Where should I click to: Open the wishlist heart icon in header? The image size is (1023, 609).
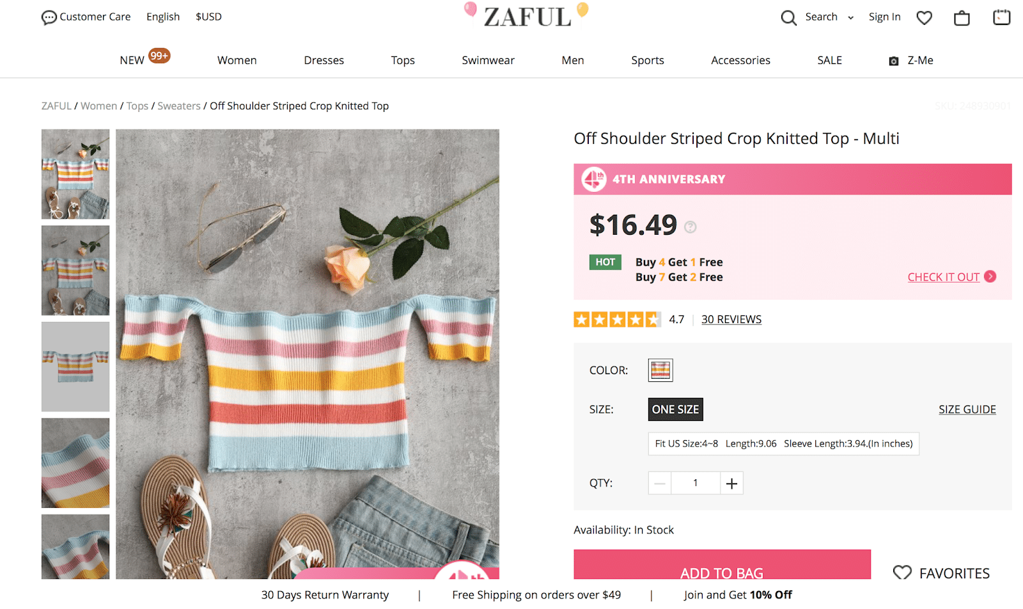point(924,18)
